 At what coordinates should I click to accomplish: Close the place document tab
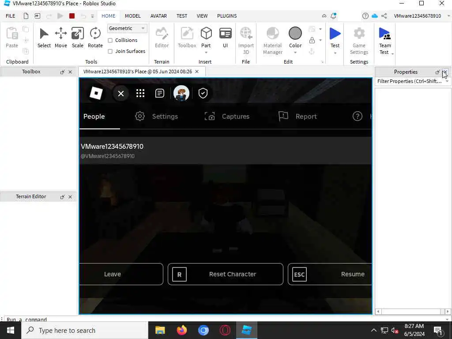click(197, 72)
